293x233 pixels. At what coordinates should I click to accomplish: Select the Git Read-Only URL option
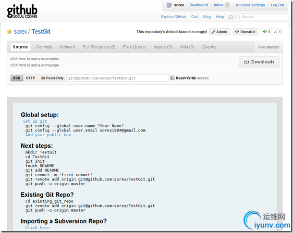[x=52, y=78]
